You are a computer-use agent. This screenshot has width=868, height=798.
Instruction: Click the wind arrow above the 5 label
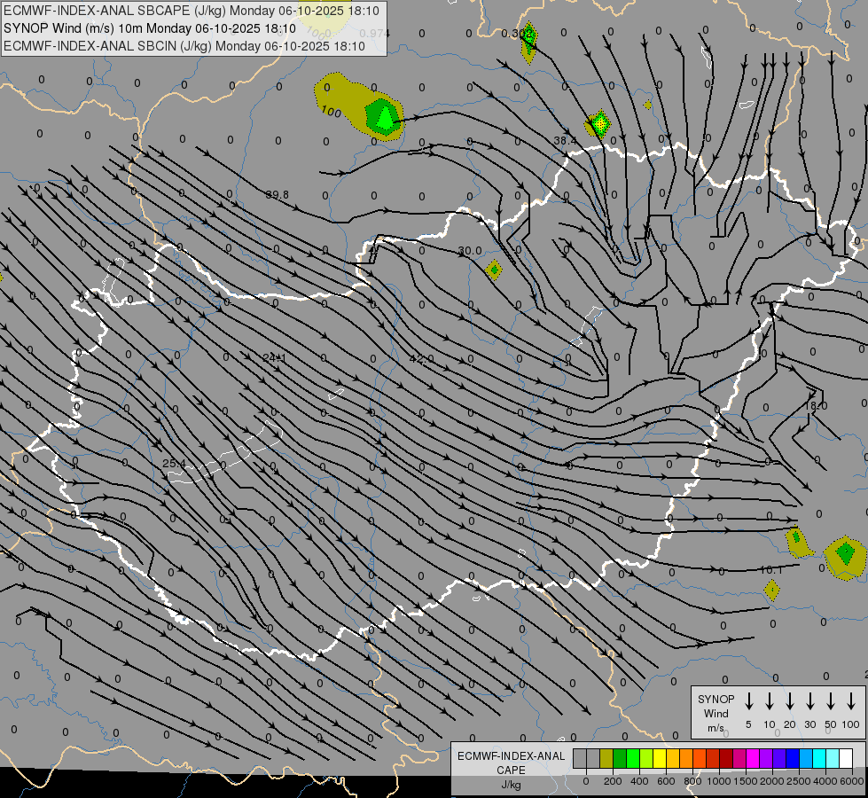pyautogui.click(x=748, y=701)
